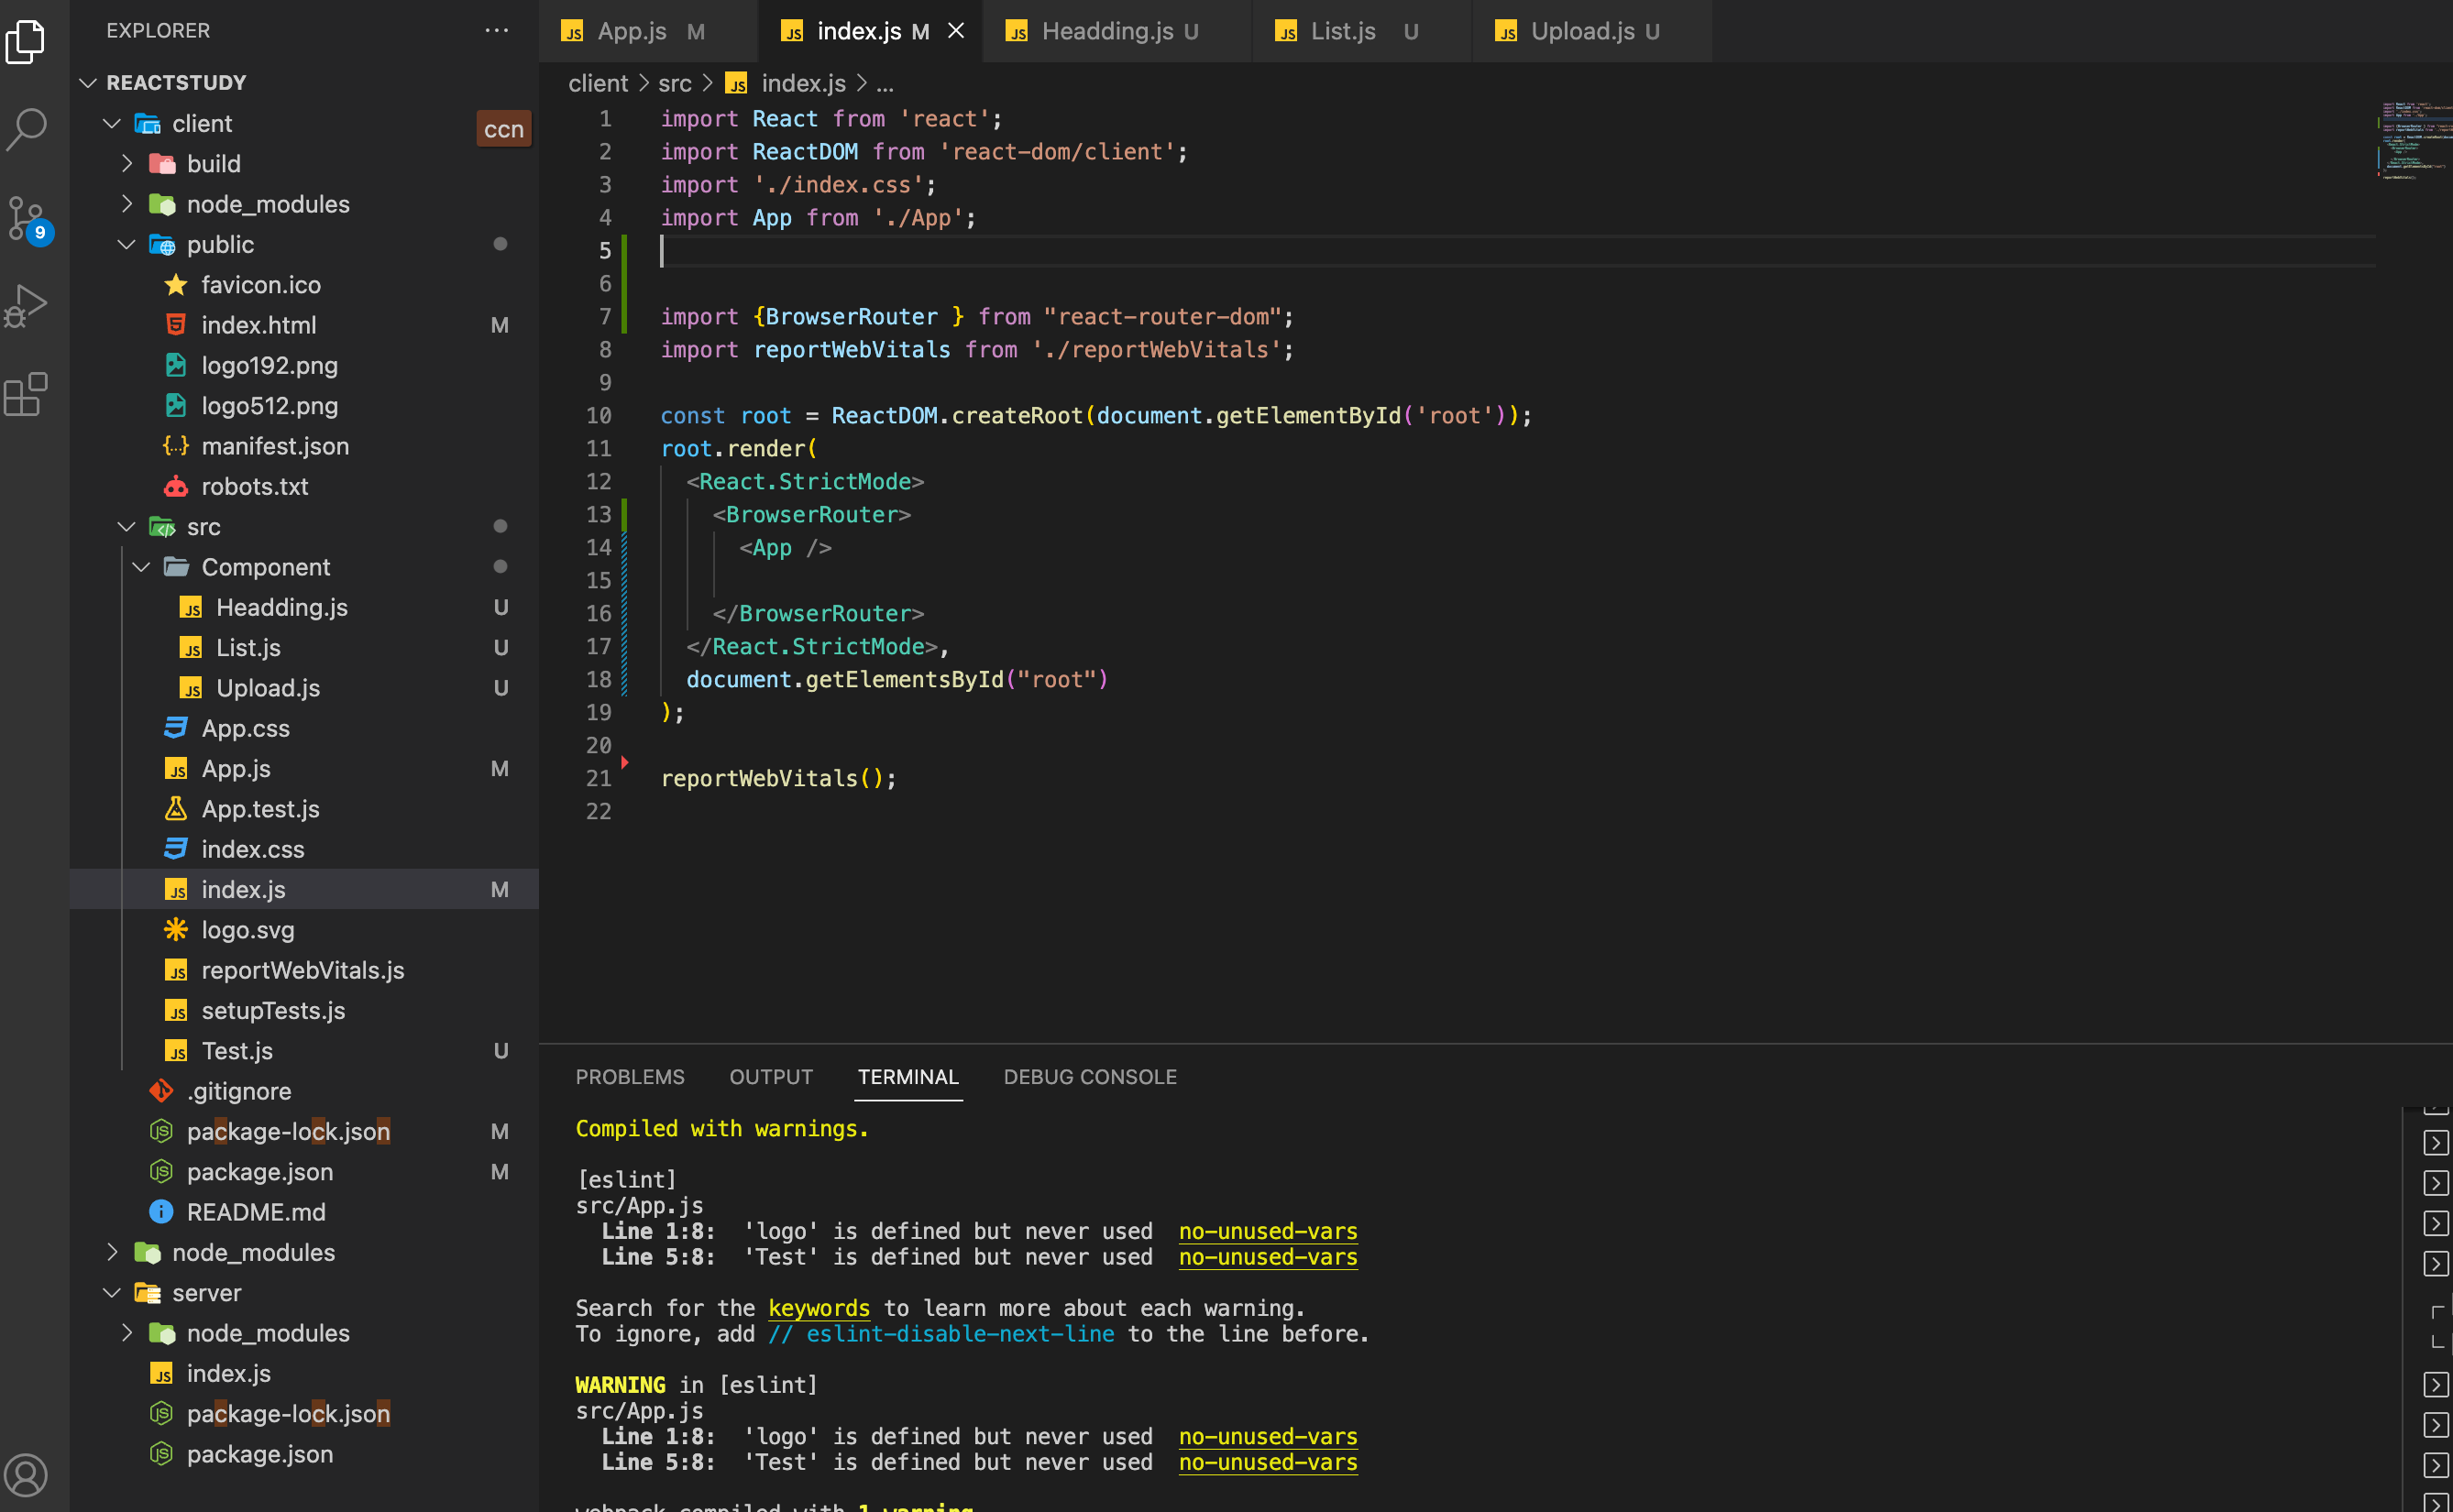Image resolution: width=2453 pixels, height=1512 pixels.
Task: Click the minimap code preview
Action: (2412, 140)
